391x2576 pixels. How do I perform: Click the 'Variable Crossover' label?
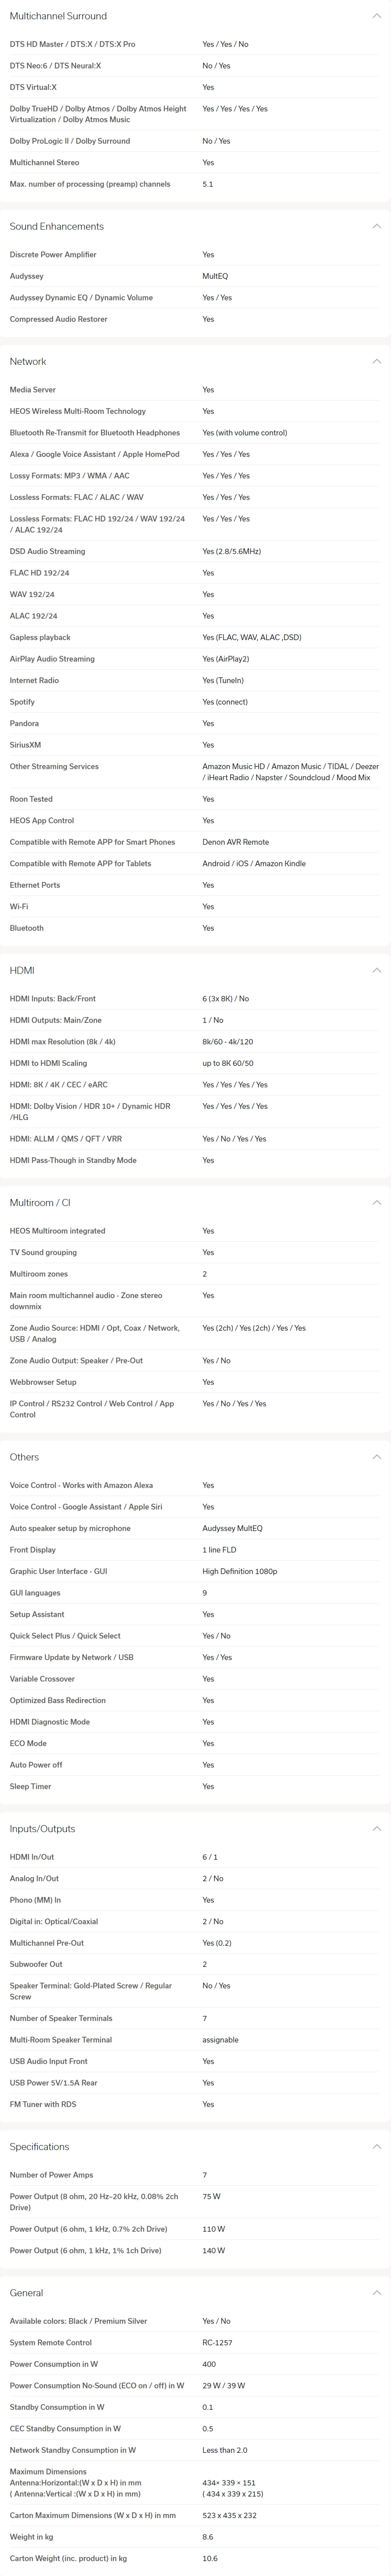tap(42, 1679)
